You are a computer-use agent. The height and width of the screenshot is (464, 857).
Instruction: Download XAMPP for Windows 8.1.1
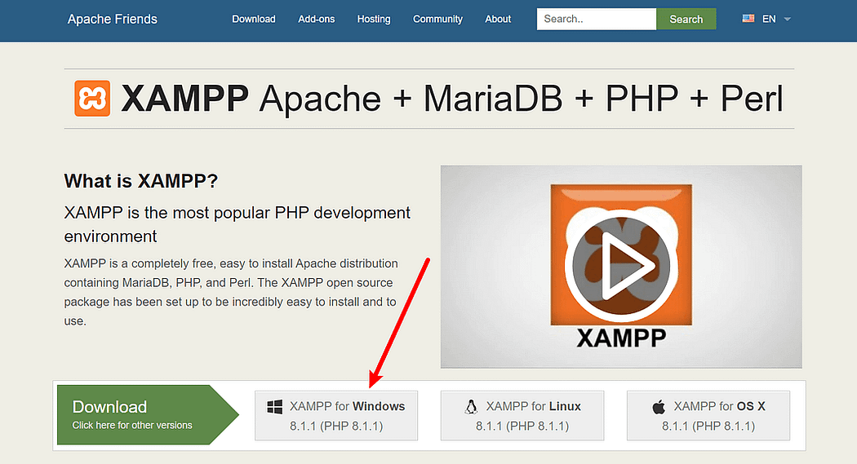(x=336, y=415)
